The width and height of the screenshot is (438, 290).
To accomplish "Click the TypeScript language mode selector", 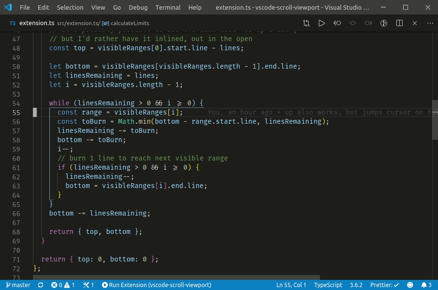I will point(328,285).
